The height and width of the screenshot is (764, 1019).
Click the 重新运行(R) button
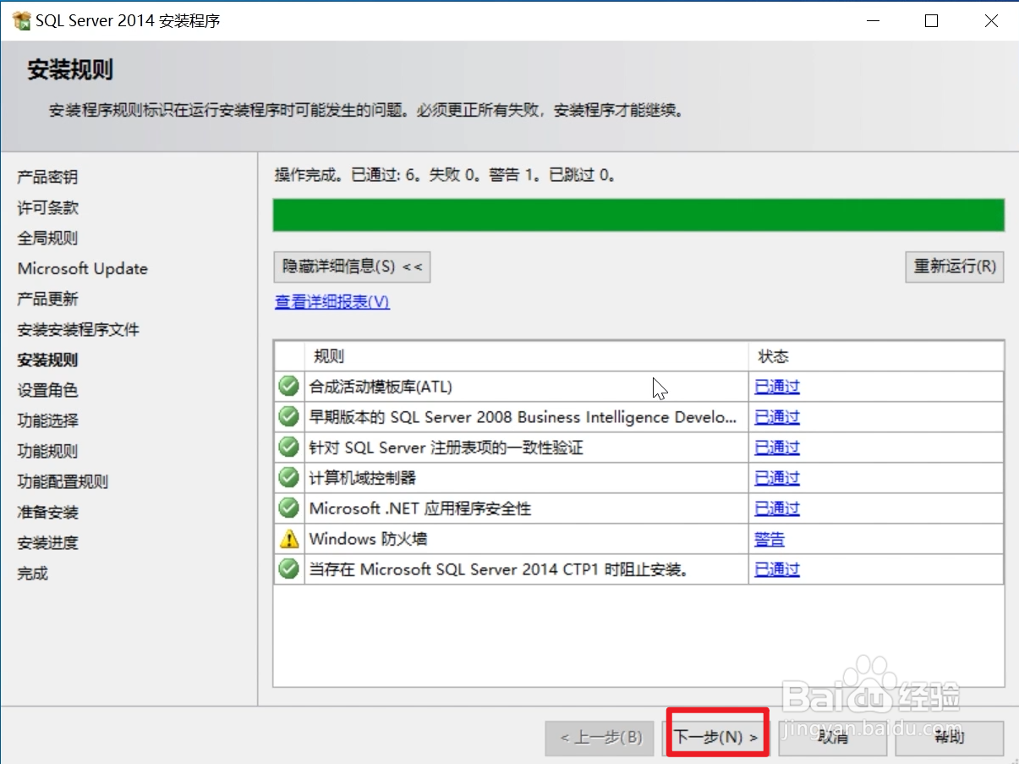[954, 267]
